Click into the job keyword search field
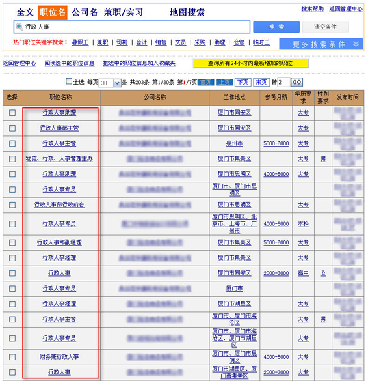Viewport: 368px width, 381px height. [x=132, y=27]
